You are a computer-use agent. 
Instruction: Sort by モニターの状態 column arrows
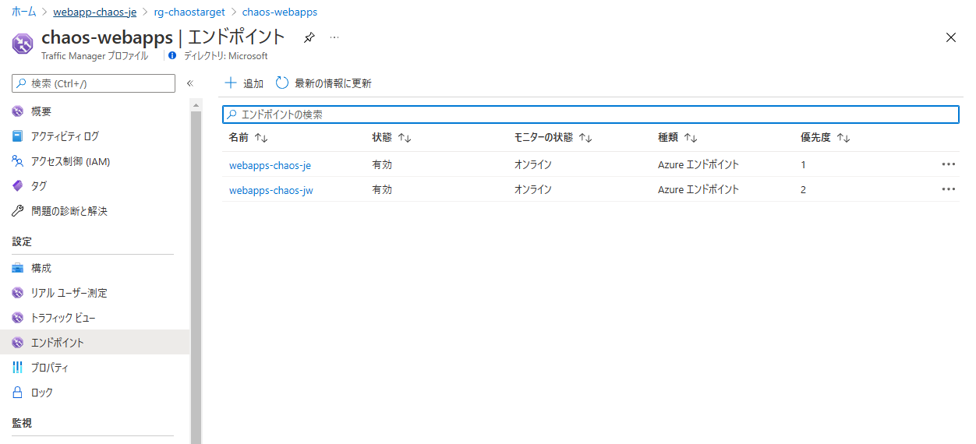(585, 138)
